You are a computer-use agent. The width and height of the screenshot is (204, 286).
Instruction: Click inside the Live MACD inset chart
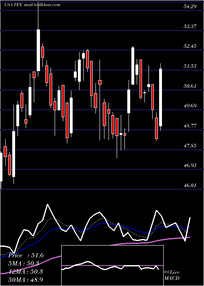tap(112, 266)
